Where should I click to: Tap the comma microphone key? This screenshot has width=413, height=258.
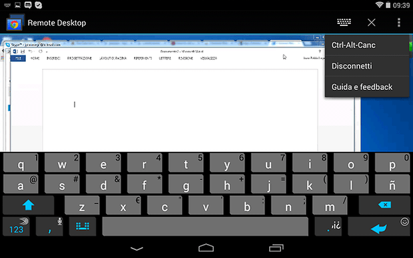click(x=49, y=227)
